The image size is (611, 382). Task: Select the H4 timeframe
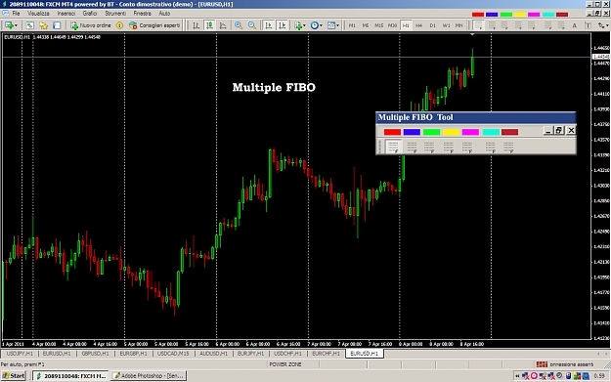[418, 25]
